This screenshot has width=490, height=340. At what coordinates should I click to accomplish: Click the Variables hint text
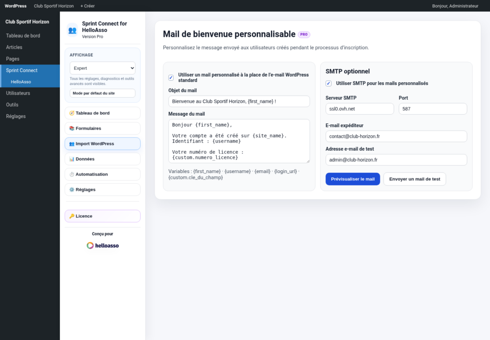click(234, 174)
